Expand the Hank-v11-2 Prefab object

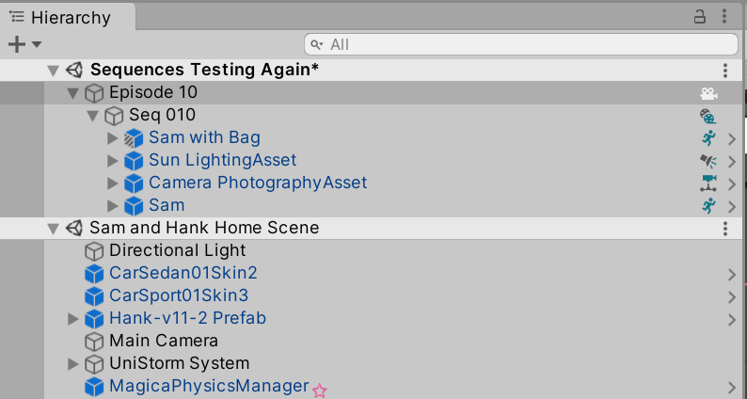tap(72, 318)
